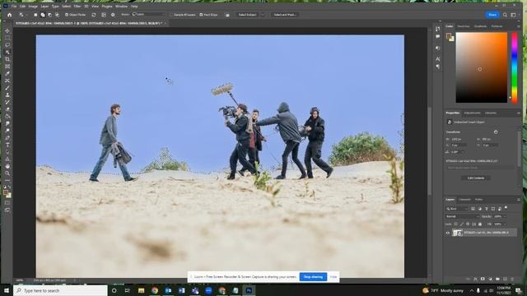527x296 pixels.
Task: Select the Horizontal Type tool
Action: (7, 145)
